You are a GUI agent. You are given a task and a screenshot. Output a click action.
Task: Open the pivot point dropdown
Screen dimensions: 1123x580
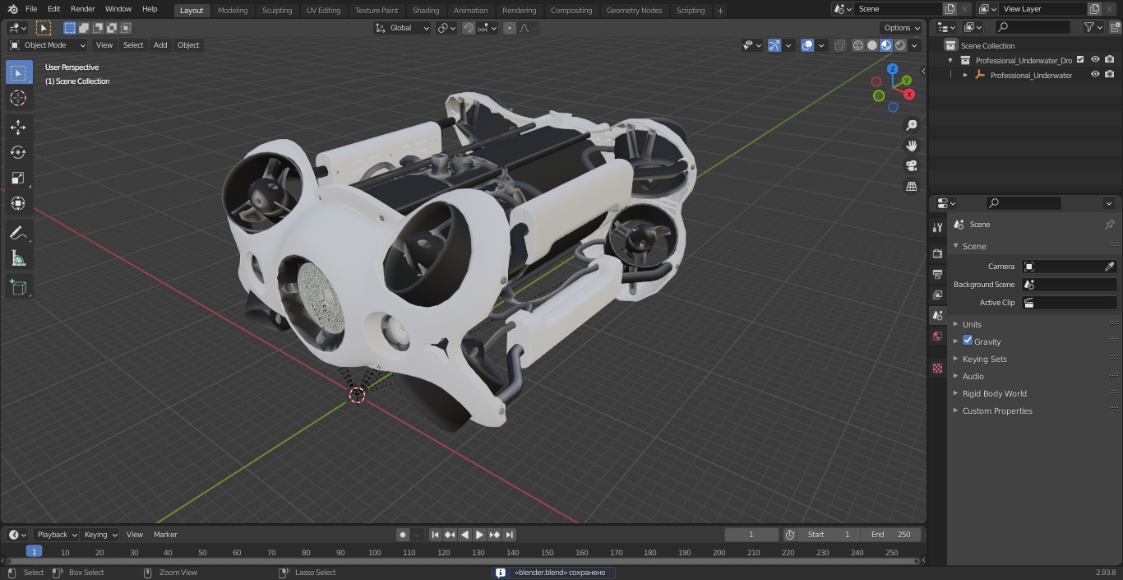[x=446, y=28]
